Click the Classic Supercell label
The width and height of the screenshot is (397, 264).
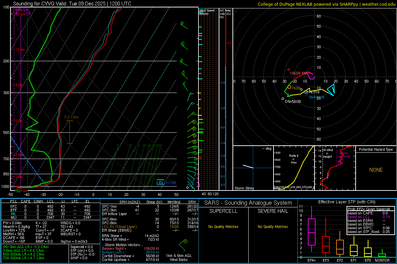pos(344,155)
